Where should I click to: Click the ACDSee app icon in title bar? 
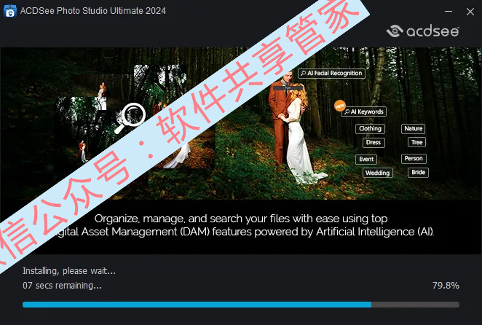10,11
